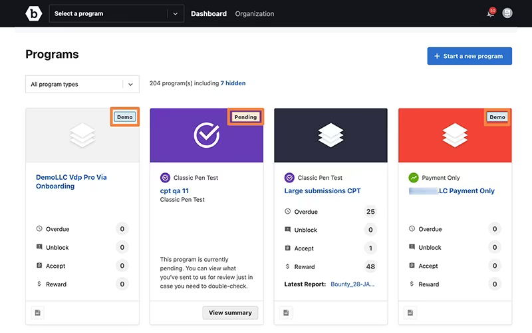Click the Overdue label on Payment Only card
The image size is (532, 333).
(x=430, y=229)
